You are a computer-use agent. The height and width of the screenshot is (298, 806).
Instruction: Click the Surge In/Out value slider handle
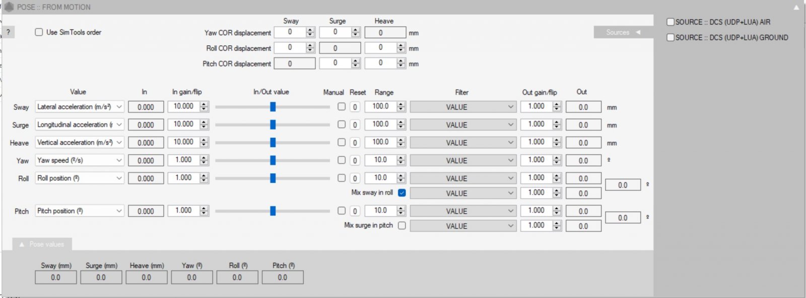273,125
